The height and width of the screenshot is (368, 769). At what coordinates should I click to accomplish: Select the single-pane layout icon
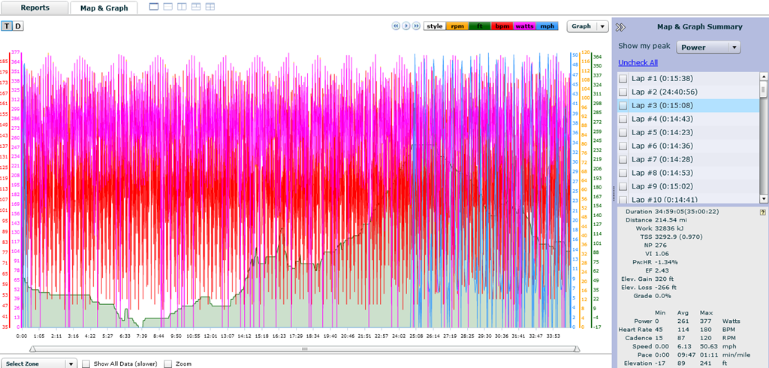point(153,7)
